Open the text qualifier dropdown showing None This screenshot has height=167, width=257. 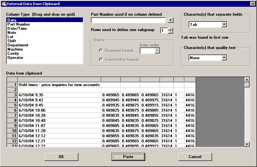point(224,58)
